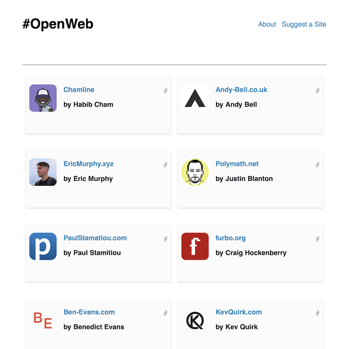Open the #OpenWeb site title

(x=58, y=24)
